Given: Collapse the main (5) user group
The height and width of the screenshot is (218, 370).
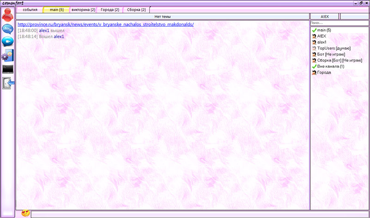Looking at the screenshot, I should coord(314,30).
